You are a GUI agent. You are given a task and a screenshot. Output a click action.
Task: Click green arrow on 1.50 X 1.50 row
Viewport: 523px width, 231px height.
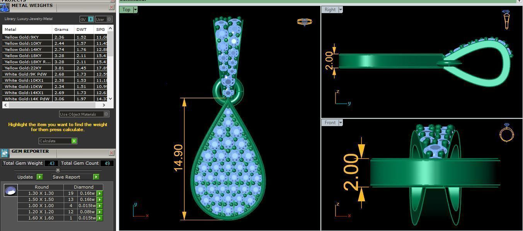100,199
